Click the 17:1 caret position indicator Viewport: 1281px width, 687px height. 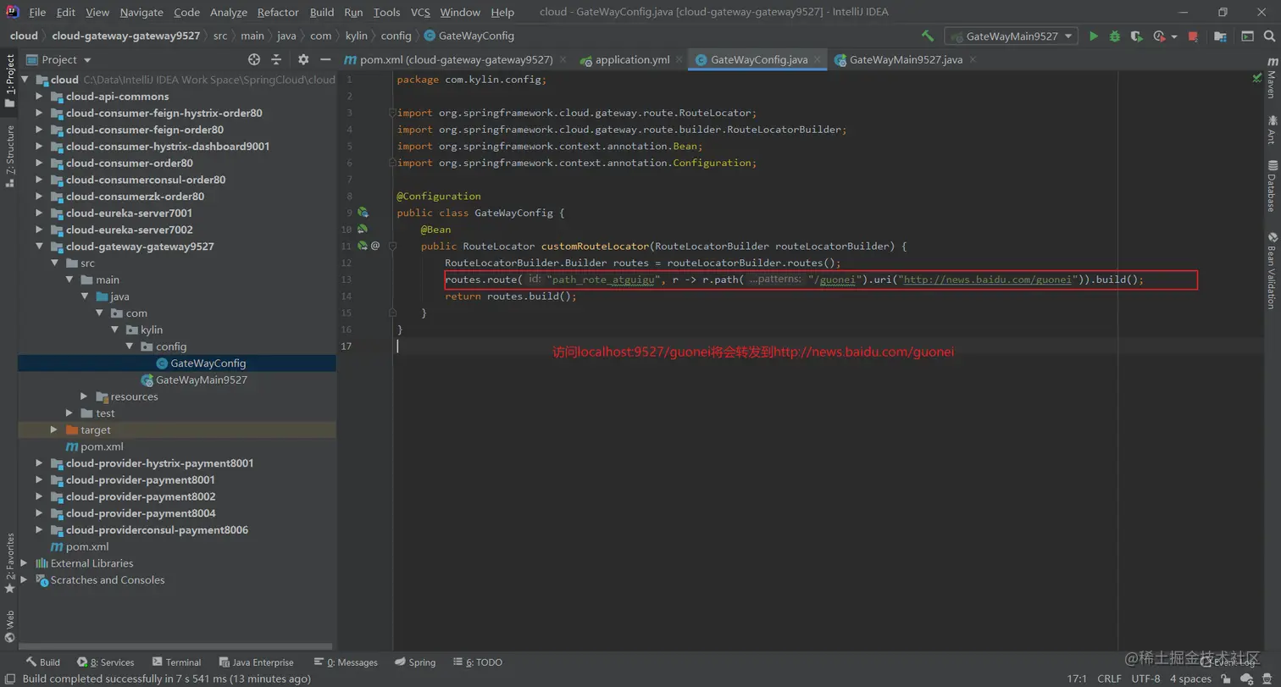click(x=1077, y=679)
